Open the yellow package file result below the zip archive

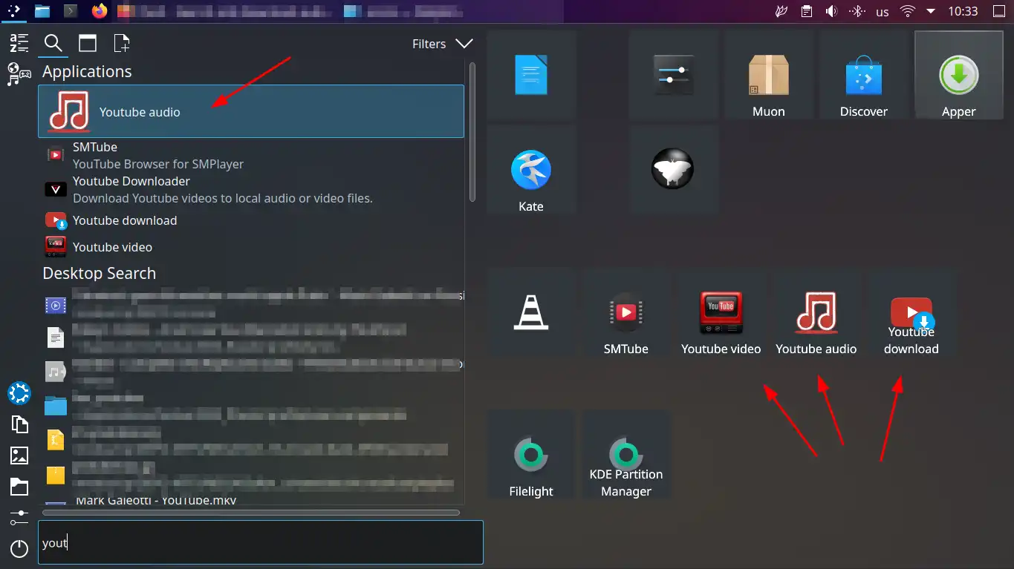point(251,474)
